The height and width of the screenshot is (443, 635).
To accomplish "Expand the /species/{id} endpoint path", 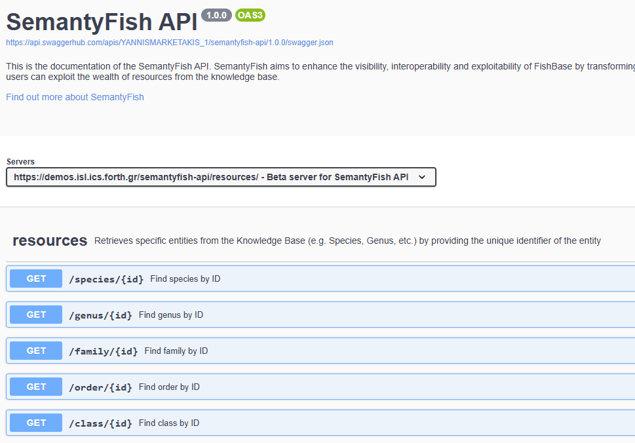I will tap(106, 279).
